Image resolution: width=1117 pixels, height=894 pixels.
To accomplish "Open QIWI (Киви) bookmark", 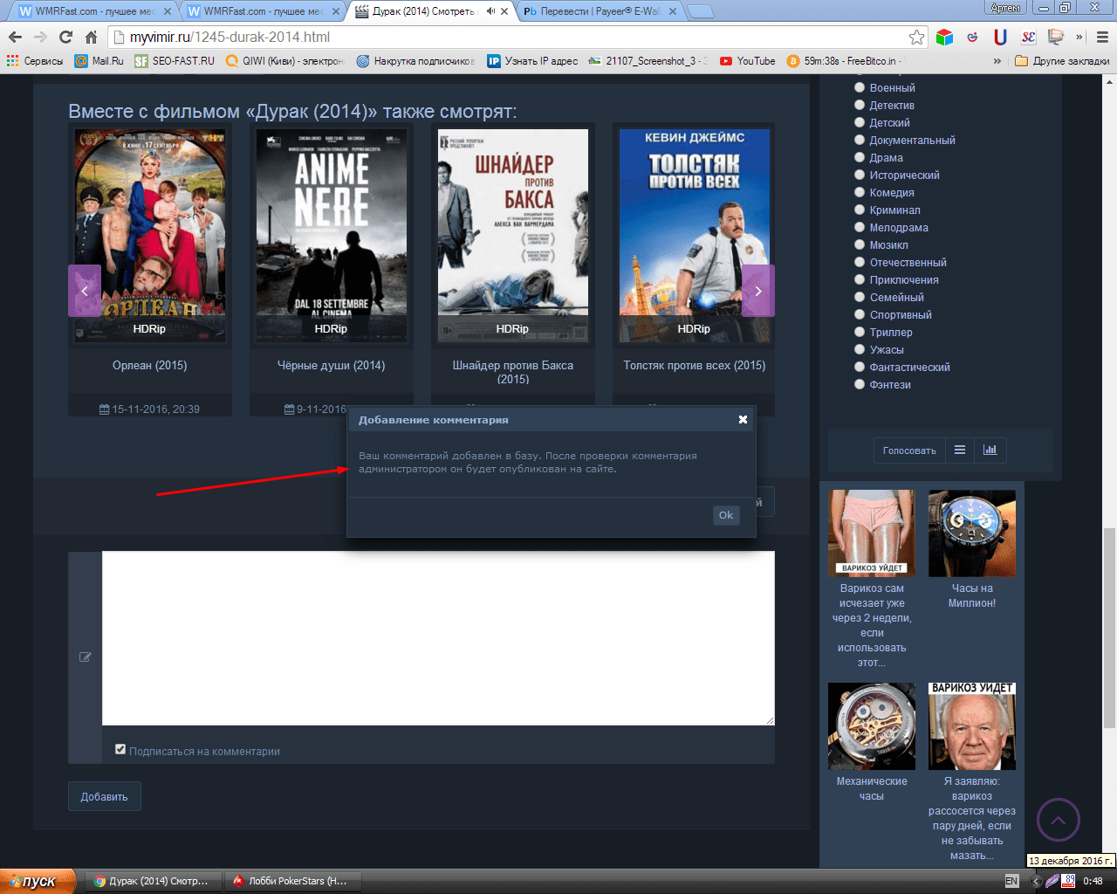I will click(x=285, y=61).
